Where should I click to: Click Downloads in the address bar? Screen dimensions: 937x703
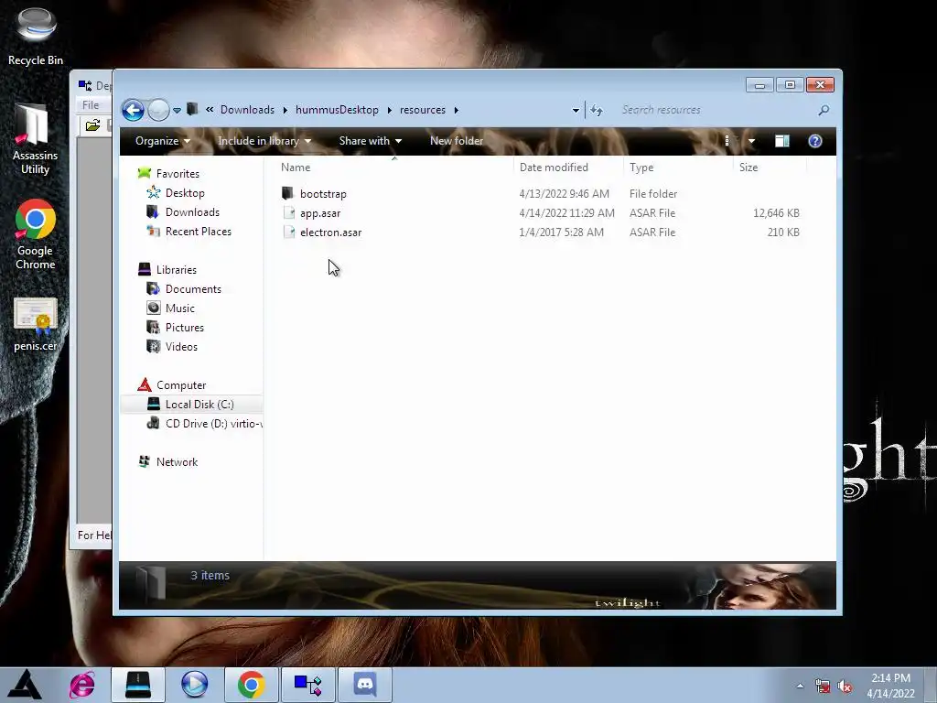247,110
